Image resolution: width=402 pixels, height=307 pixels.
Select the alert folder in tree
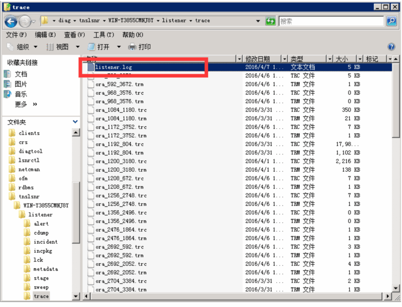pos(41,224)
